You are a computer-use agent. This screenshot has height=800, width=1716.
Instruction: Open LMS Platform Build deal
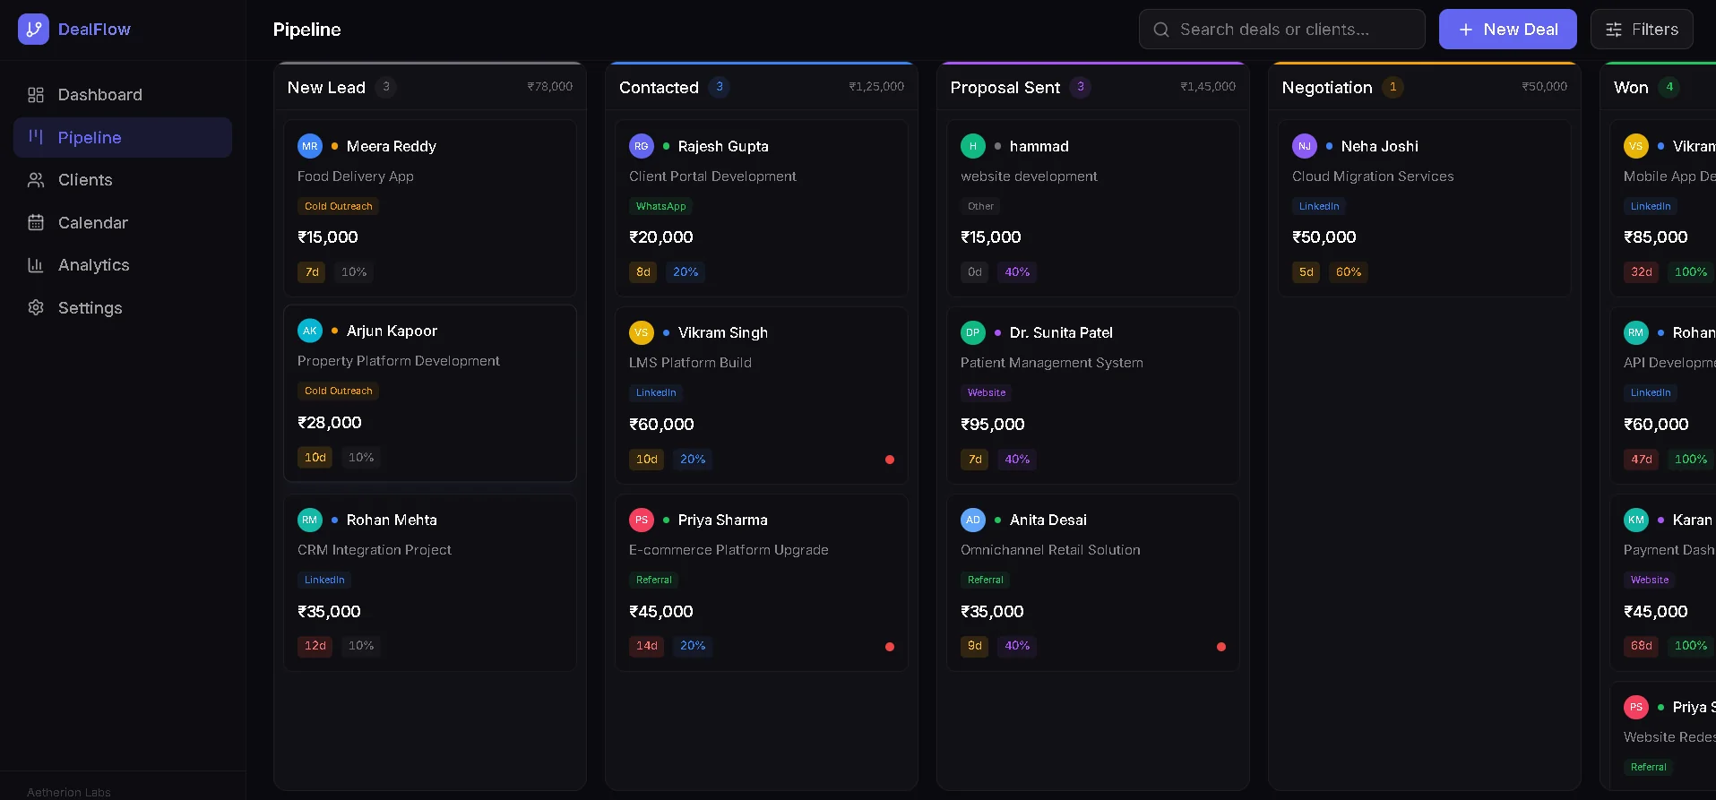tap(762, 395)
